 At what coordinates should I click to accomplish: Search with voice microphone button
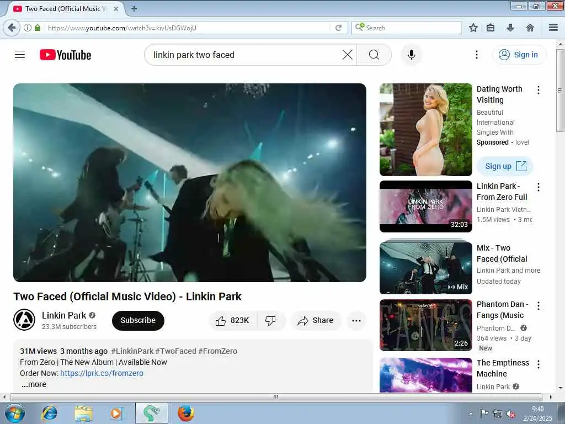412,55
